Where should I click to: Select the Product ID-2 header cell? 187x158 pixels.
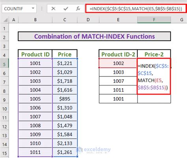(118, 54)
